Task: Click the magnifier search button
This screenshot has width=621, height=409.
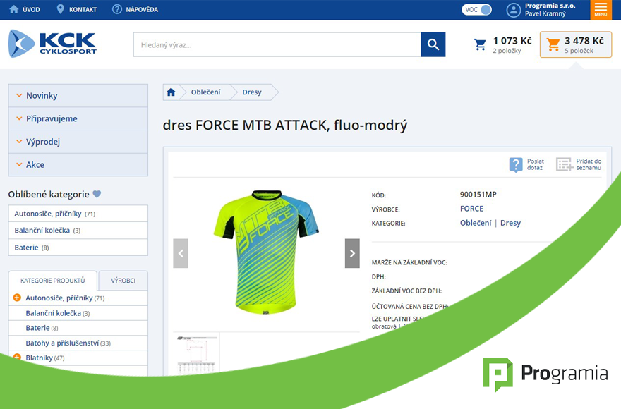Action: click(x=433, y=44)
